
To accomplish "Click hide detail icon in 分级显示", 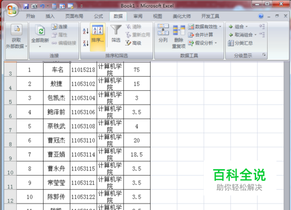I will tap(262, 34).
